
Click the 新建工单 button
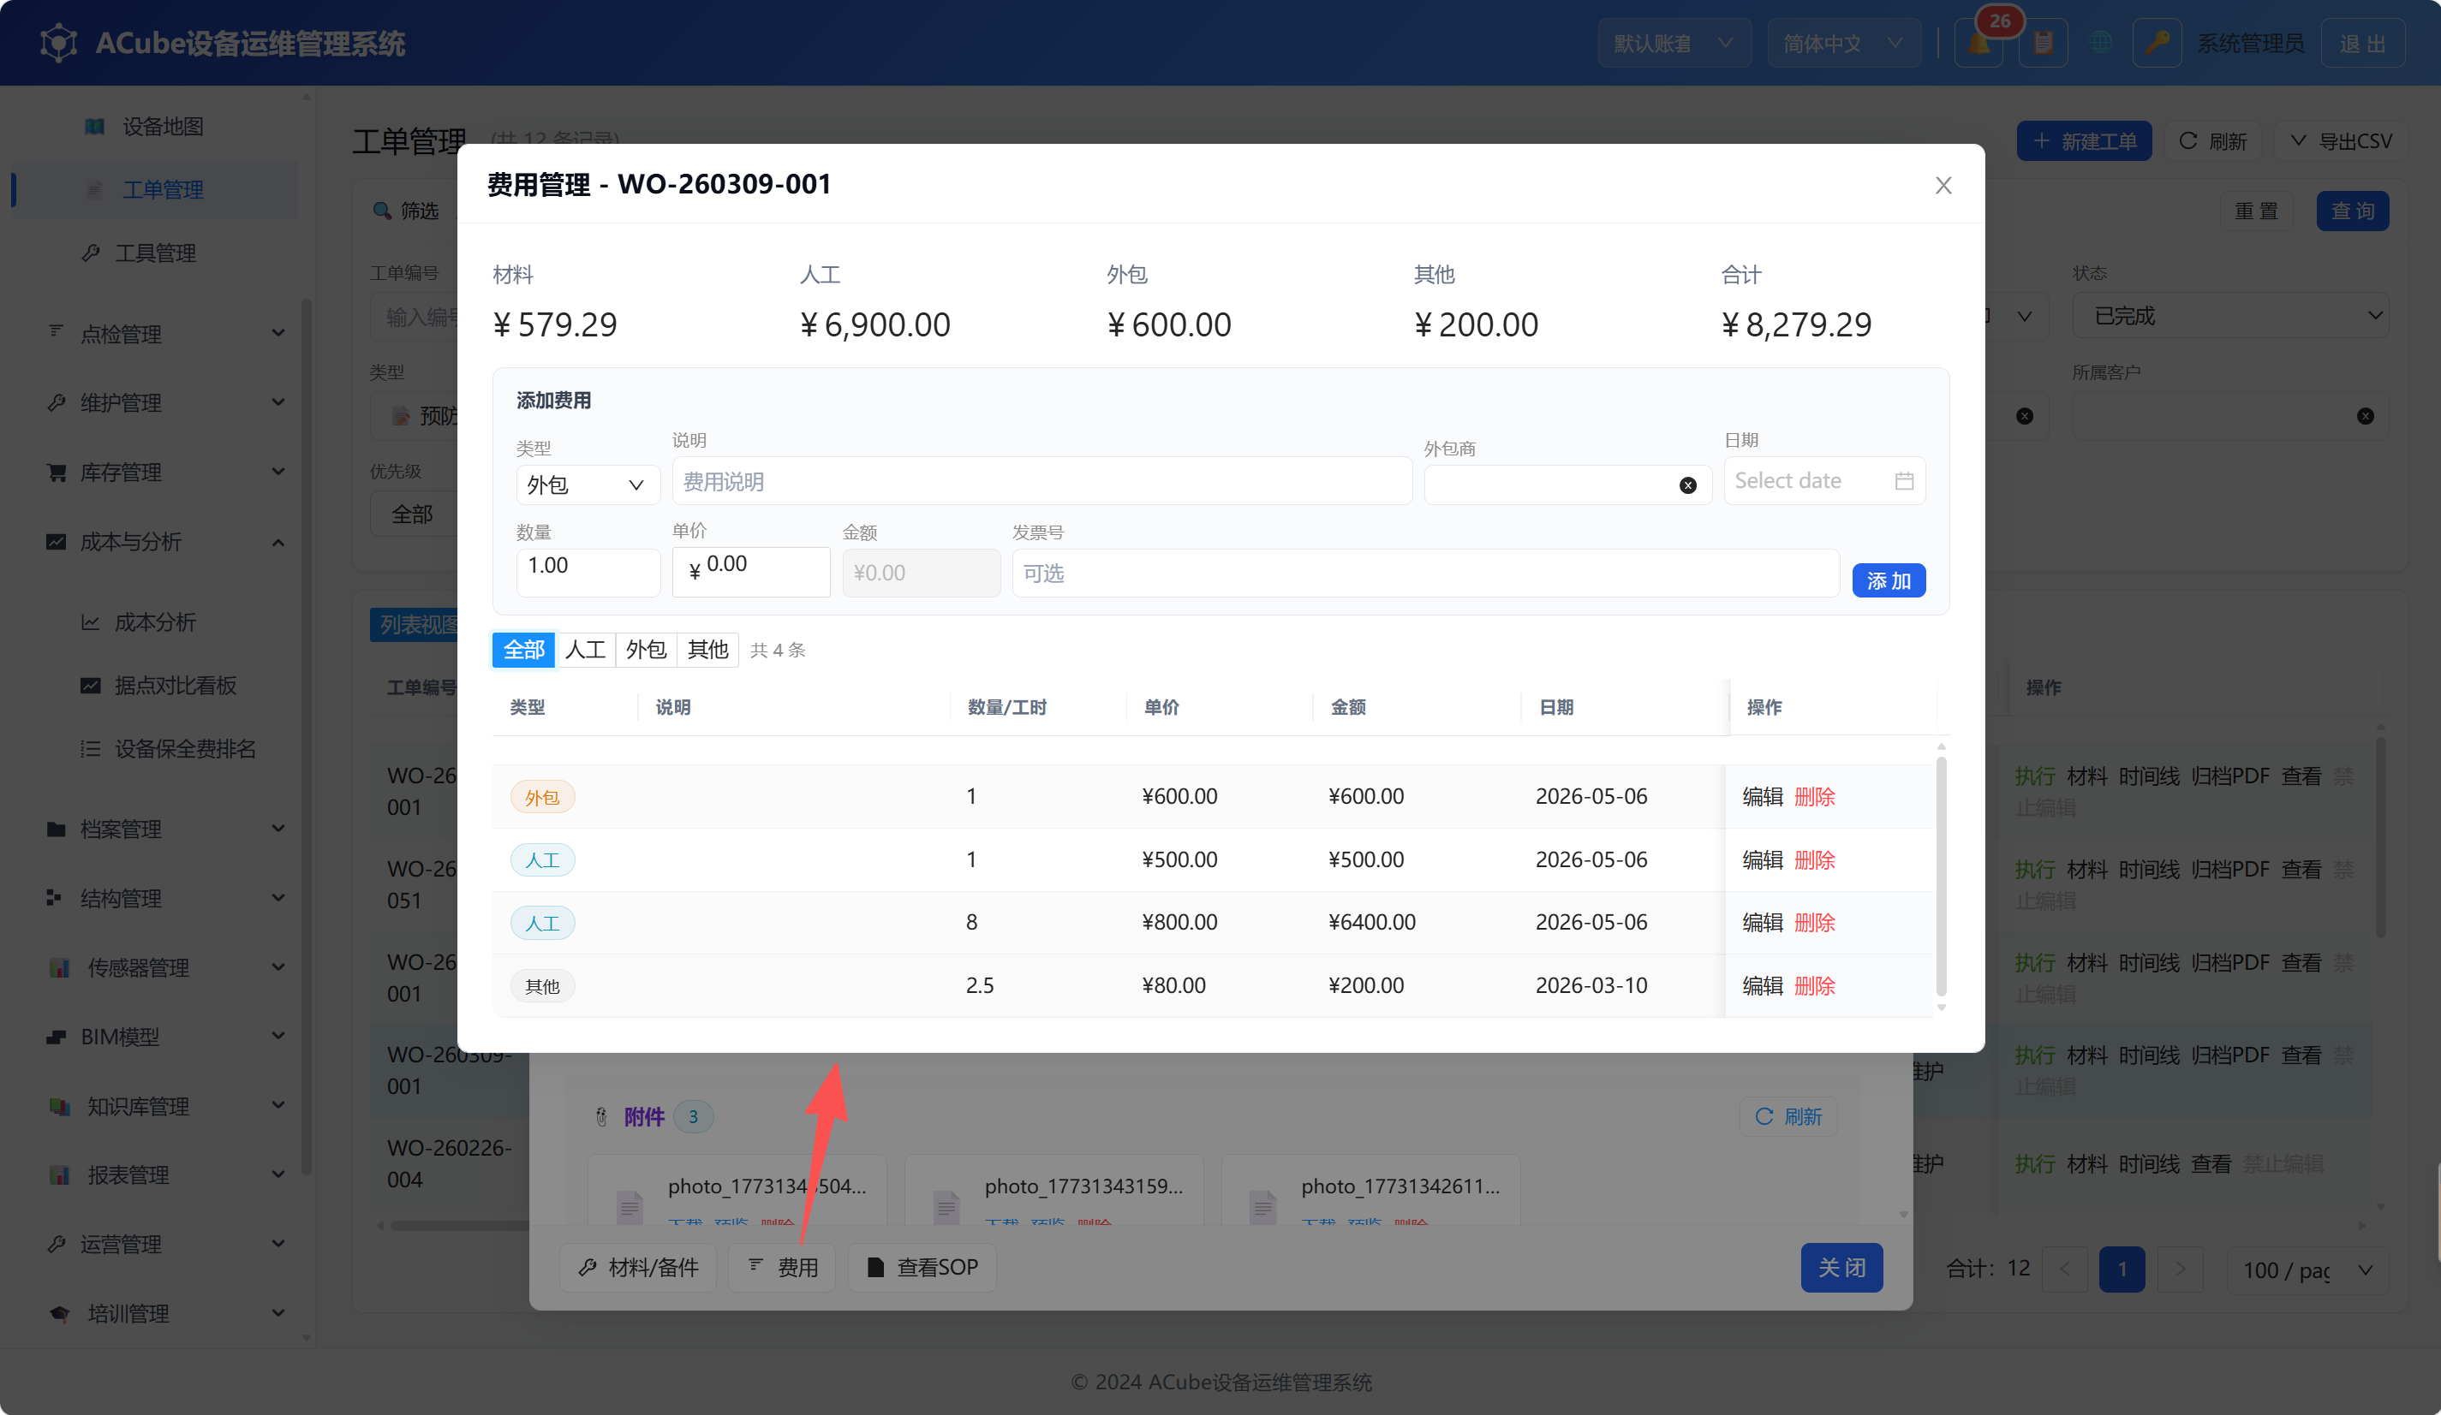click(x=2084, y=141)
